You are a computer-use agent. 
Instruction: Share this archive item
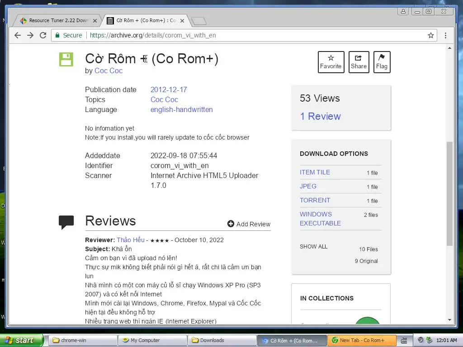[x=359, y=62]
